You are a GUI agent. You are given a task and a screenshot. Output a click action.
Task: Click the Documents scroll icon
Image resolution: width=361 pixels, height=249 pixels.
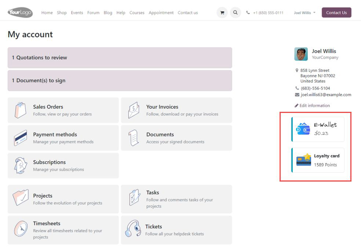pyautogui.click(x=134, y=138)
